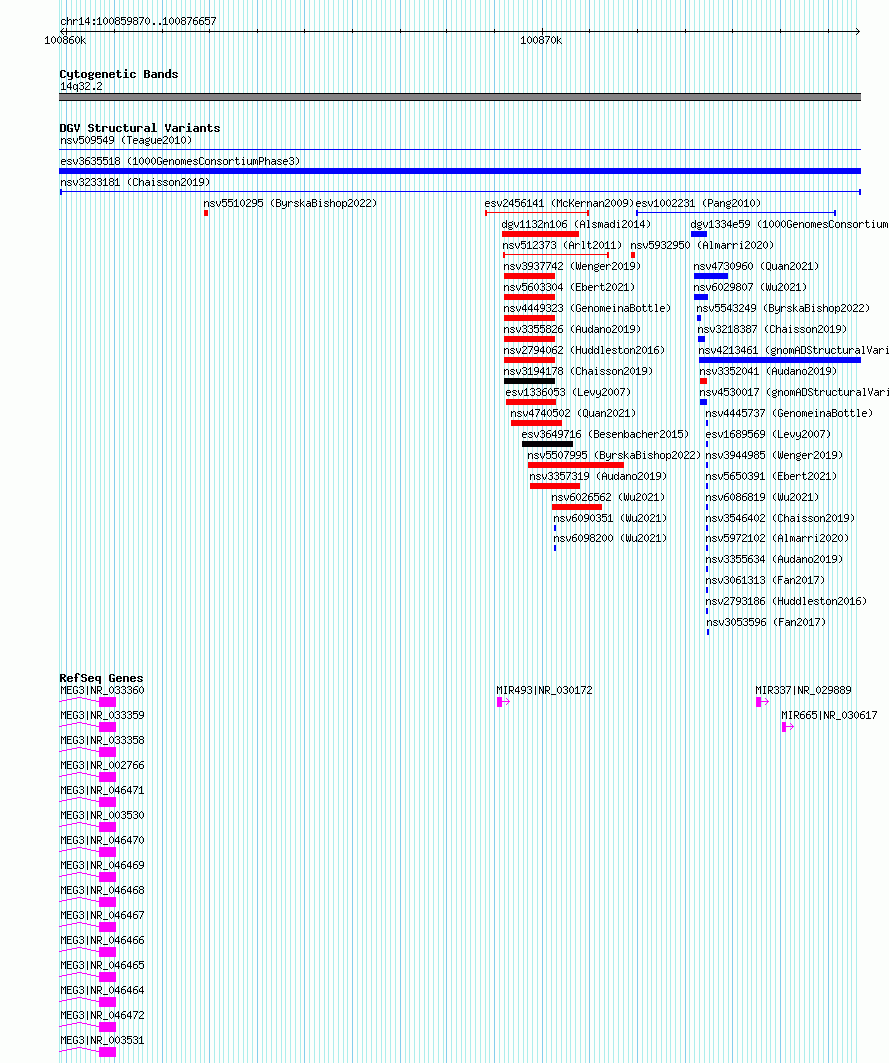
Task: Open variant nsv509549 (Teague2010) label
Action: [126, 140]
